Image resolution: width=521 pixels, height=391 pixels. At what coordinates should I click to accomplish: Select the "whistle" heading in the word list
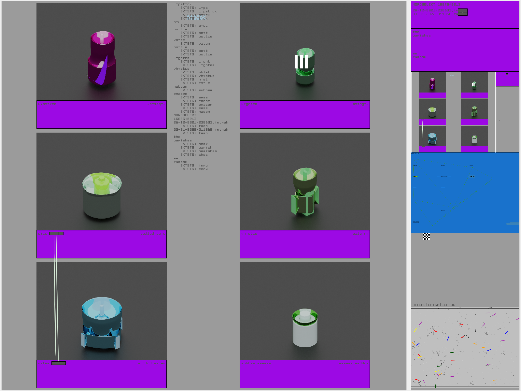[x=181, y=69]
